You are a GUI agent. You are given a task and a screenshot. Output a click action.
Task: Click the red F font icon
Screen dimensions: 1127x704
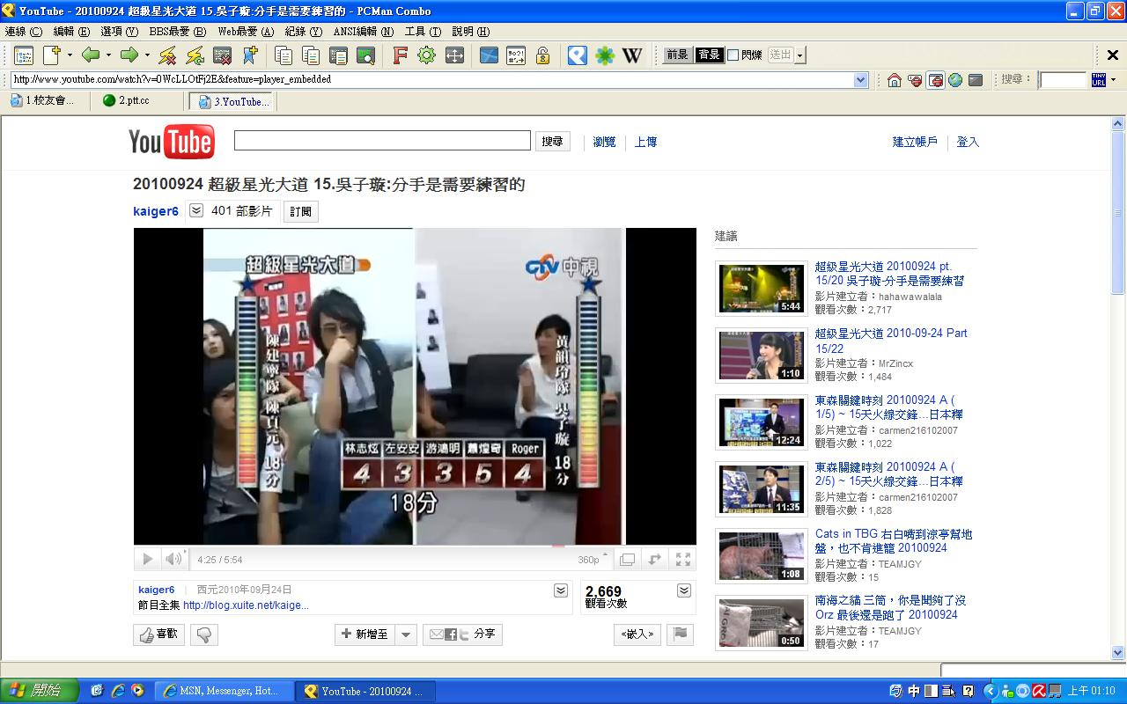400,55
